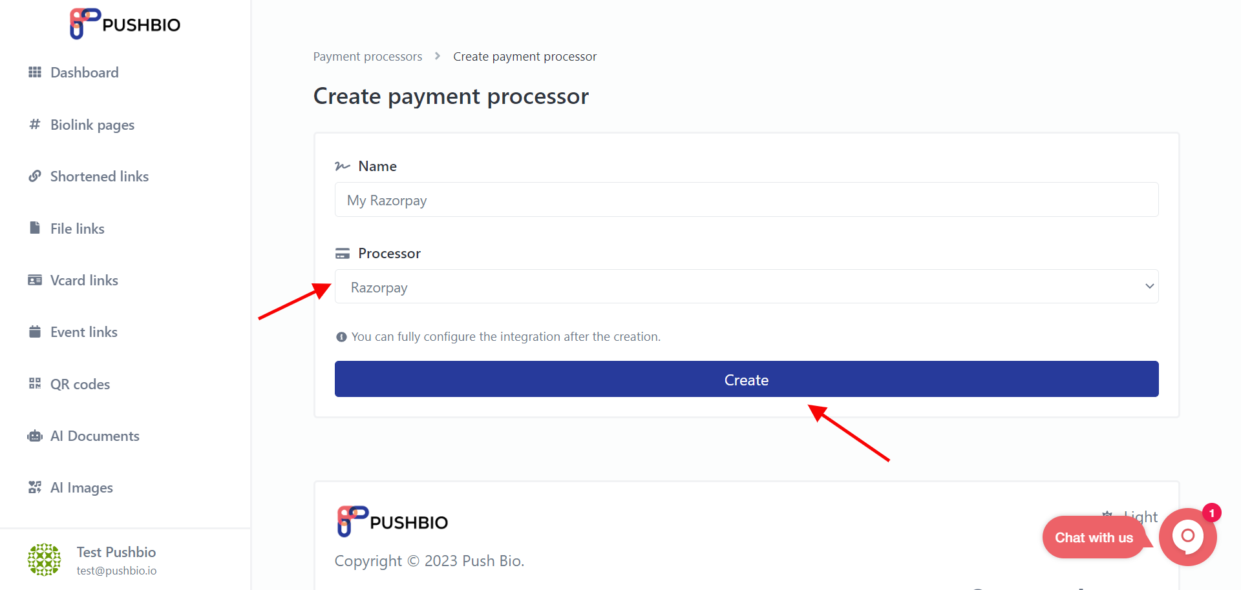Click the Dashboard grid icon
The image size is (1241, 590).
35,72
